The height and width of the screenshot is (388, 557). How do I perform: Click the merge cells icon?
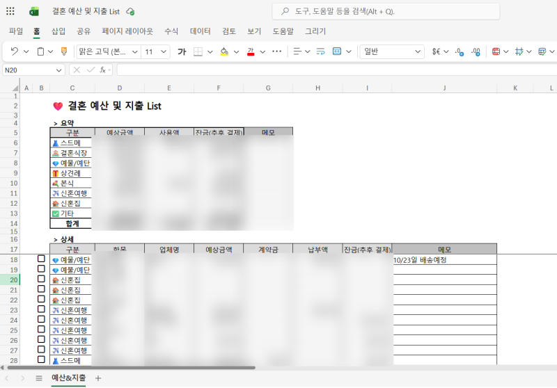(x=337, y=51)
